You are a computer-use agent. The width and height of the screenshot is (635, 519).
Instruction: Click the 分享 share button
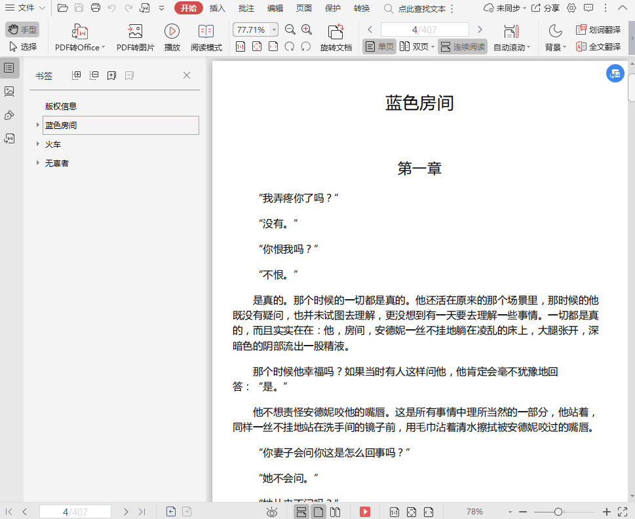click(545, 8)
